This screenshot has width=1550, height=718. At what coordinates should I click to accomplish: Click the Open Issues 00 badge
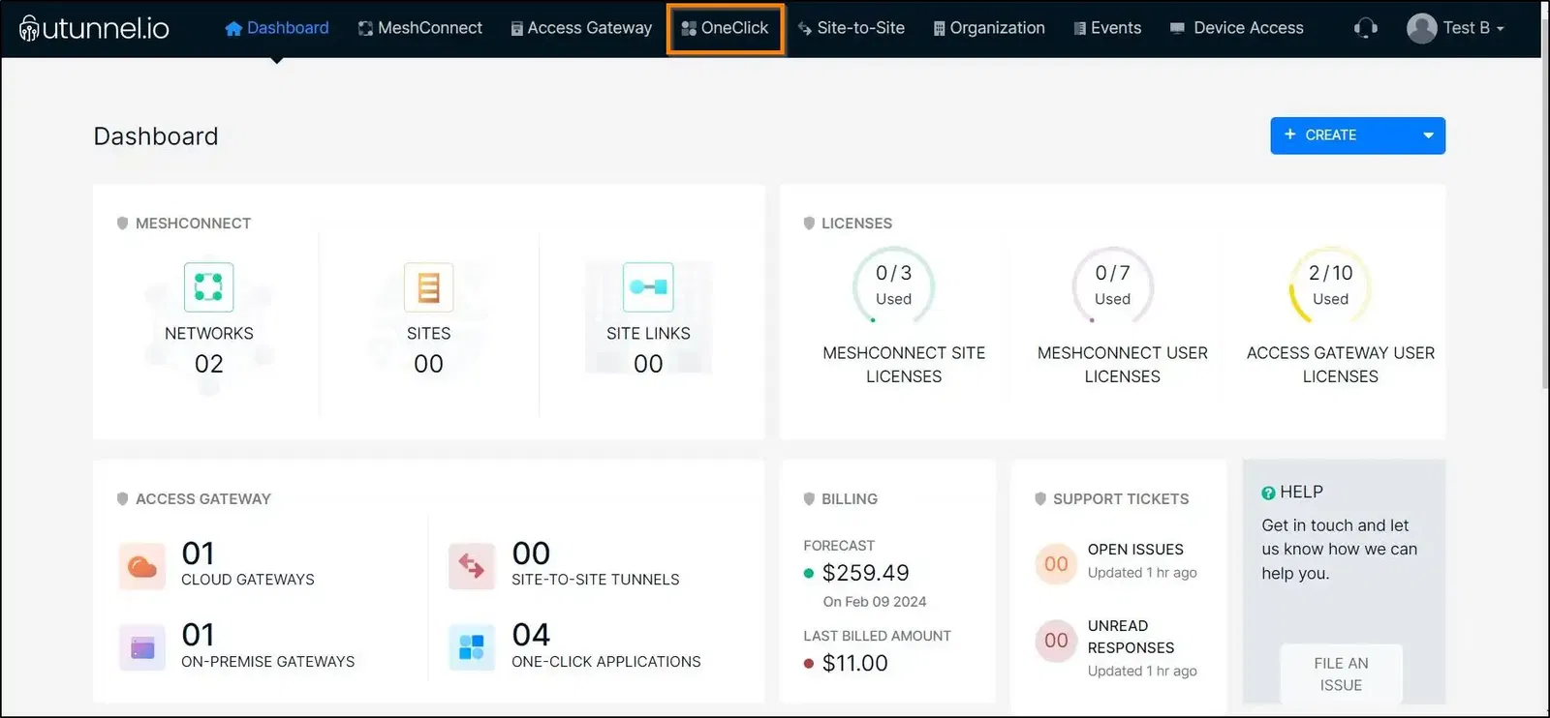(x=1056, y=564)
